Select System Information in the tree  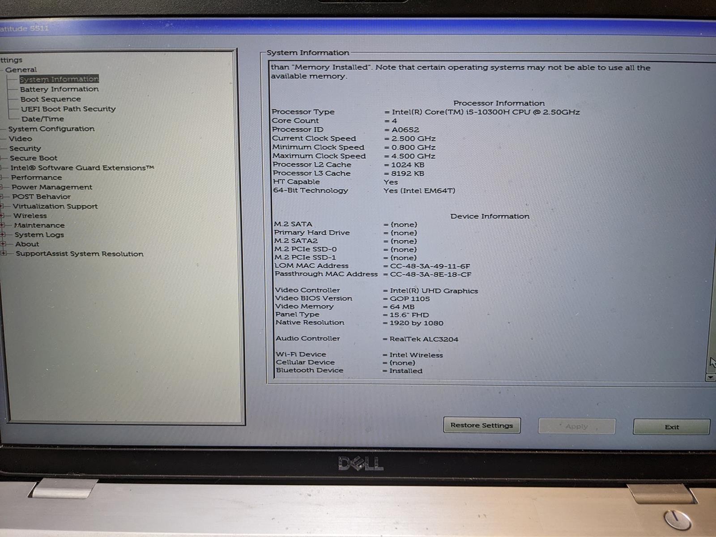tap(59, 79)
